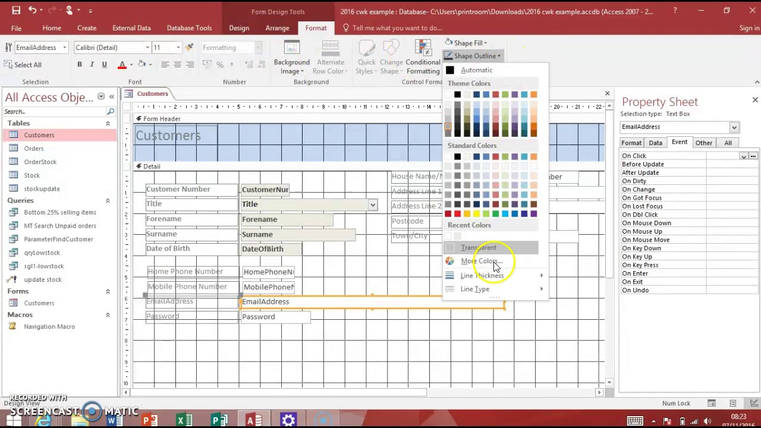Activate the Format Painter brush

click(x=190, y=47)
